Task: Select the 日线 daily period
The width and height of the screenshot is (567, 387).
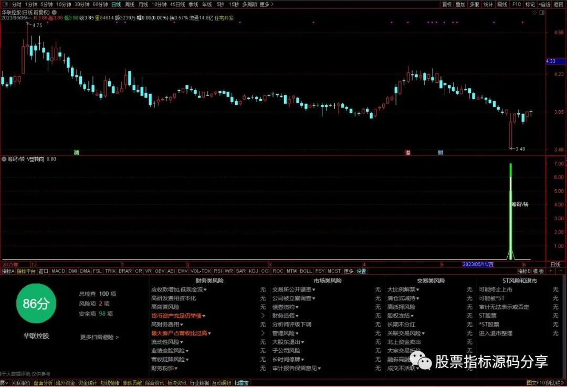Action: point(116,4)
